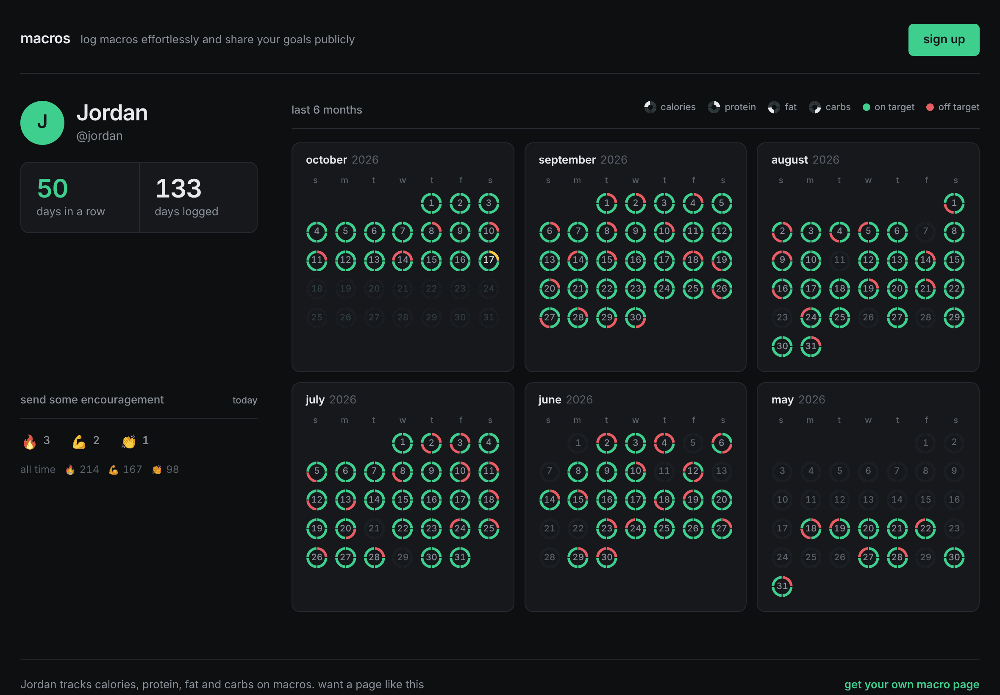Screen dimensions: 1000x695
Task: Follow the get your own macro page link
Action: [911, 684]
